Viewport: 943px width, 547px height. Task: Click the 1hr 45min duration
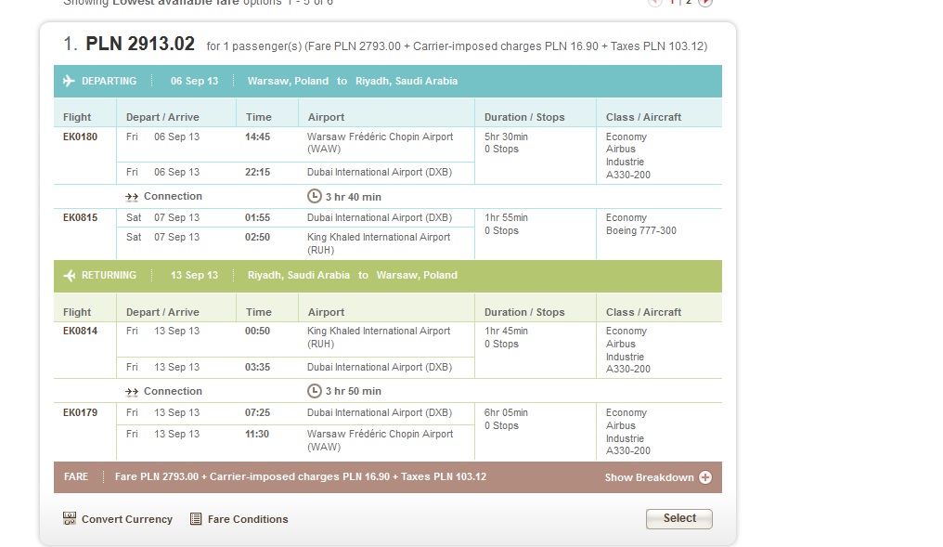coord(506,331)
